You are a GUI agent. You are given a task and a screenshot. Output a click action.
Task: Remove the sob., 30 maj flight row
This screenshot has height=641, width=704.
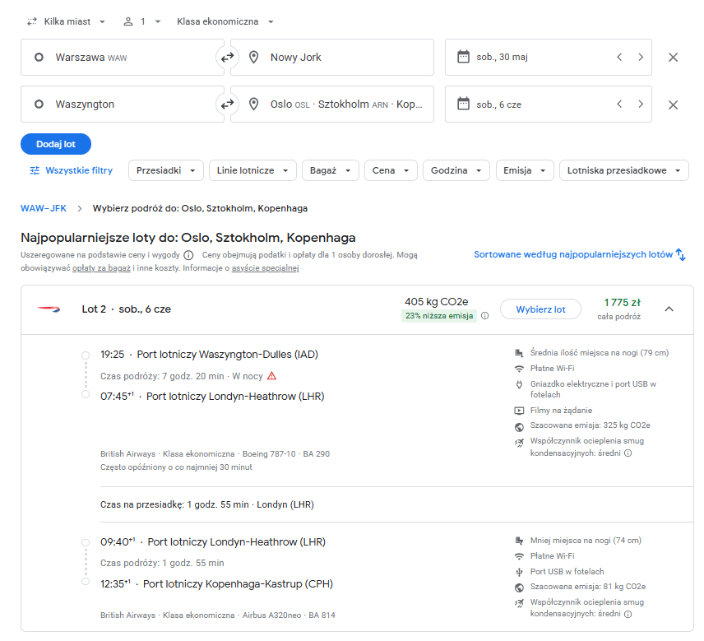tap(673, 57)
